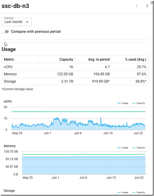
Task: Toggle Usage legend in vCPU chart
Action: click(x=123, y=103)
